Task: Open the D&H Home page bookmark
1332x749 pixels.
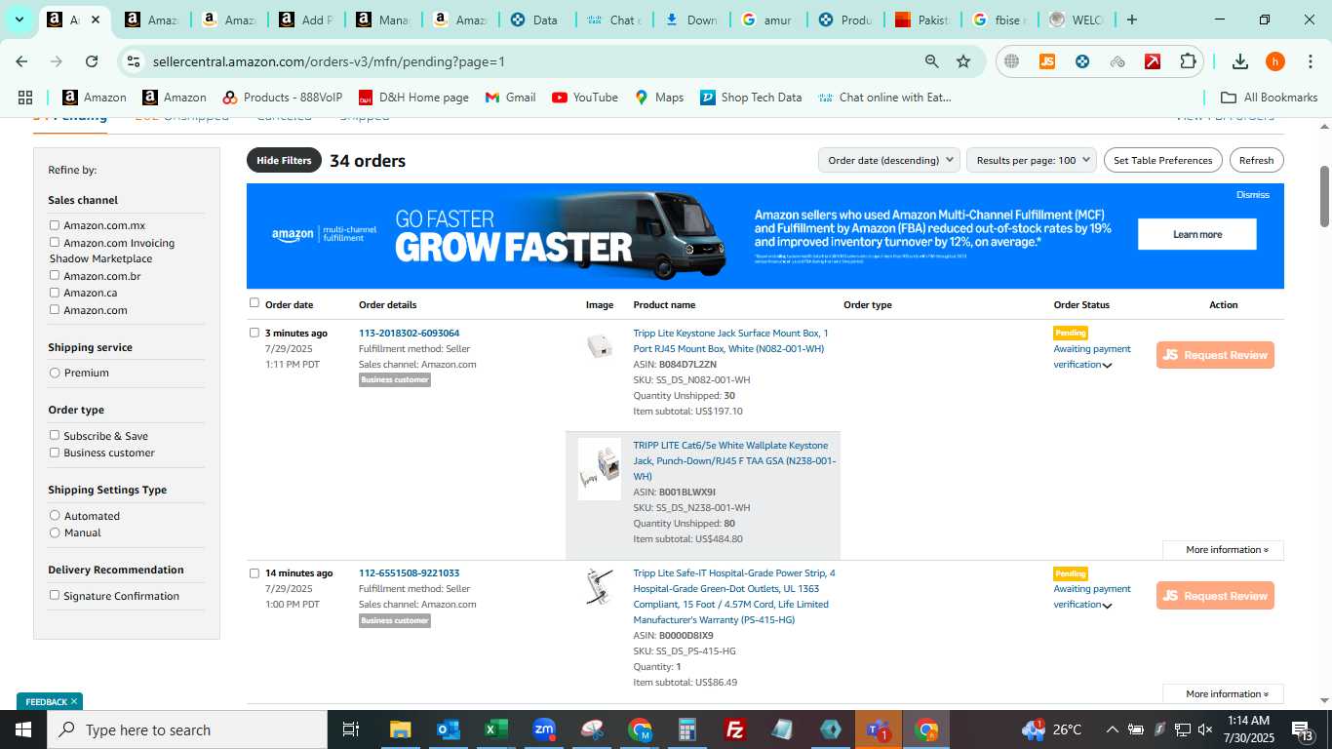Action: (413, 98)
